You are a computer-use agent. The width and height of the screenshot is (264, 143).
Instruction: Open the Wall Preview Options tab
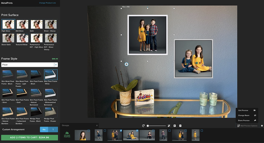247,126
